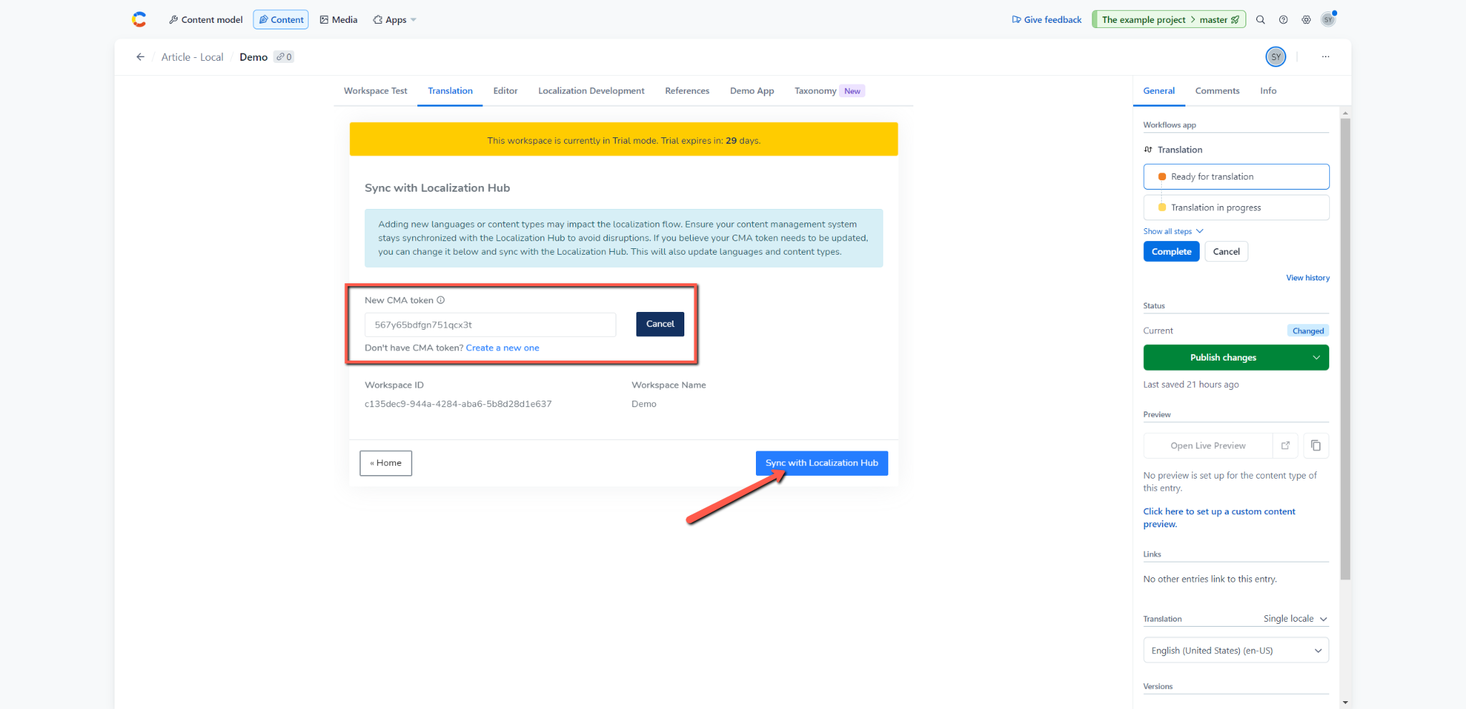Screen dimensions: 1466x709
Task: Switch to Comments sidebar tab
Action: pyautogui.click(x=1217, y=91)
